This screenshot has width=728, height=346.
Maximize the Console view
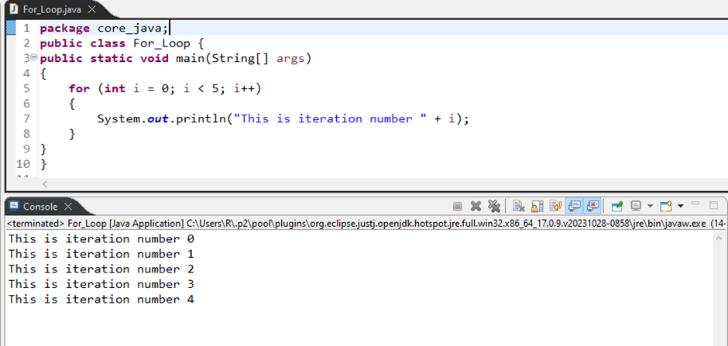[713, 205]
